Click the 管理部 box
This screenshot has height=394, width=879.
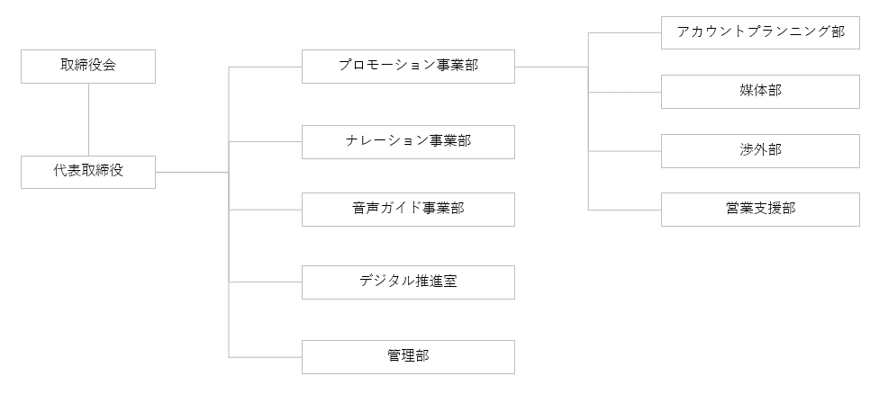[408, 356]
